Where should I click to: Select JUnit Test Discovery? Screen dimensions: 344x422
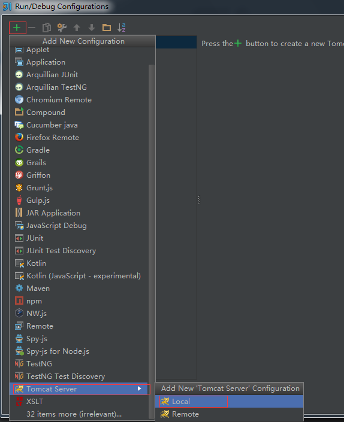(79, 251)
